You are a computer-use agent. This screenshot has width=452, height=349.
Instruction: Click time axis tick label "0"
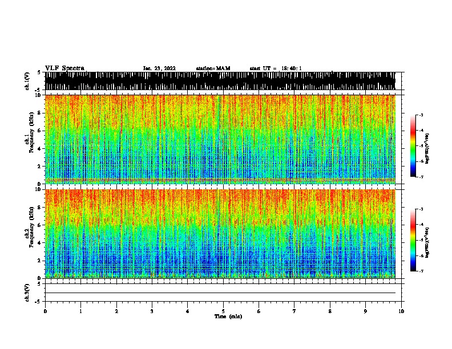click(x=45, y=311)
